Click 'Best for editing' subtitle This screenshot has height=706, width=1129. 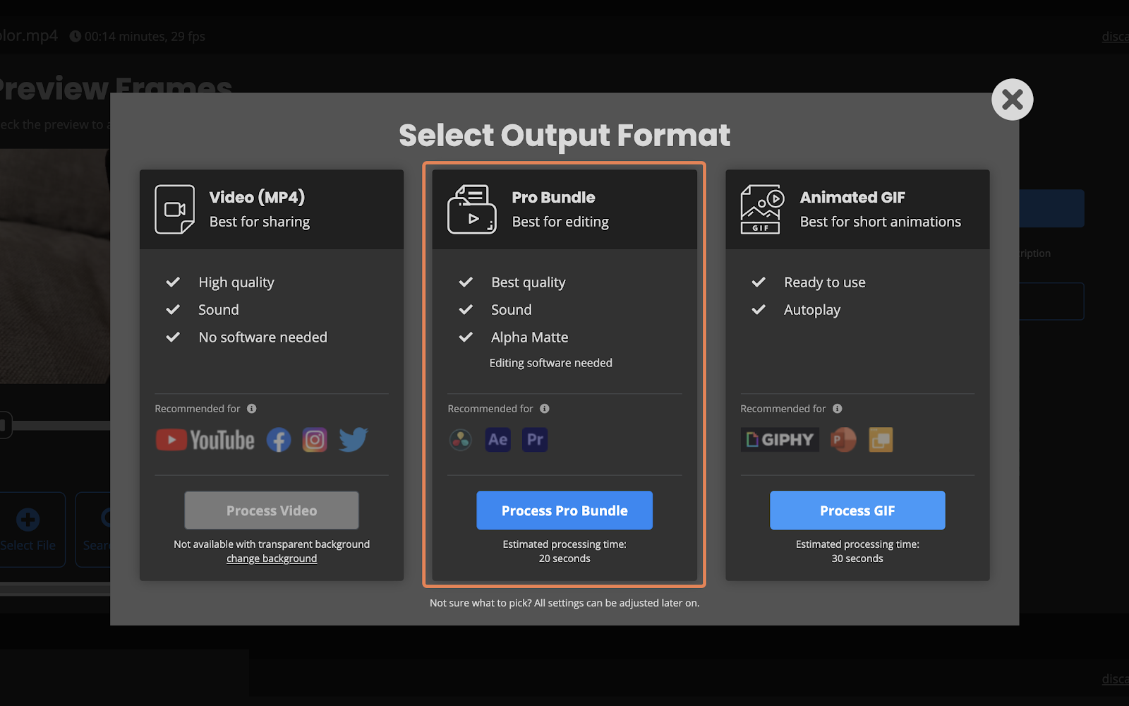coord(560,222)
